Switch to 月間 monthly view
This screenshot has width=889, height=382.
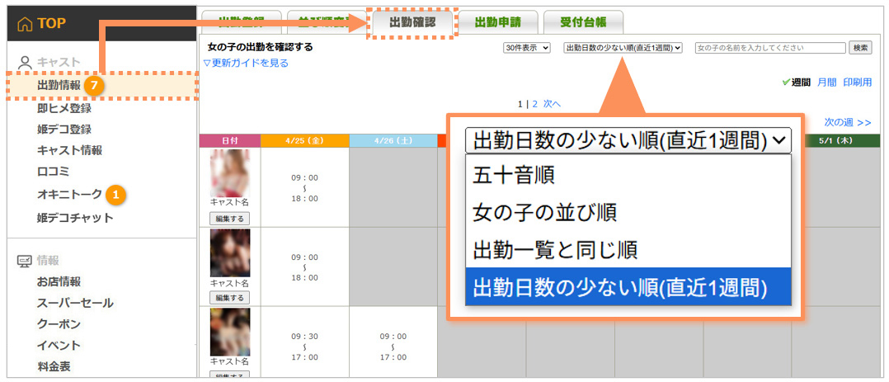(x=826, y=83)
